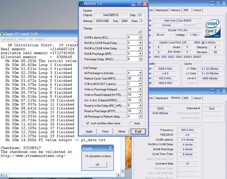Open CS# to MCH-ODT Latency dropdown
Image resolution: width=227 pixels, height=179 pixels.
coord(140,84)
